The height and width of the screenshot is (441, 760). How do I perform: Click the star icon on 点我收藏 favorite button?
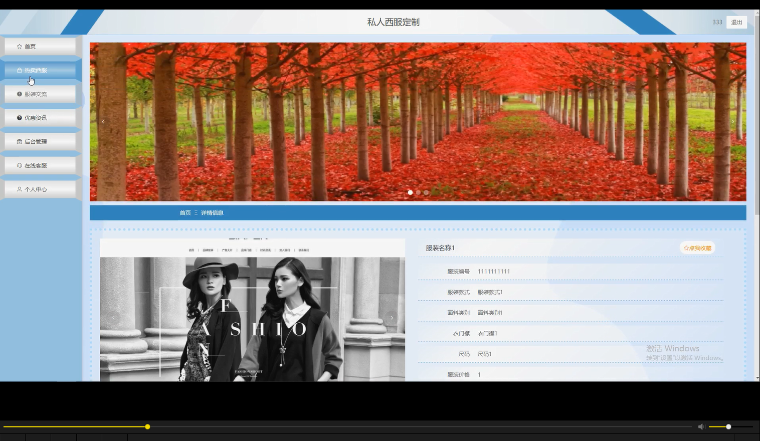685,247
